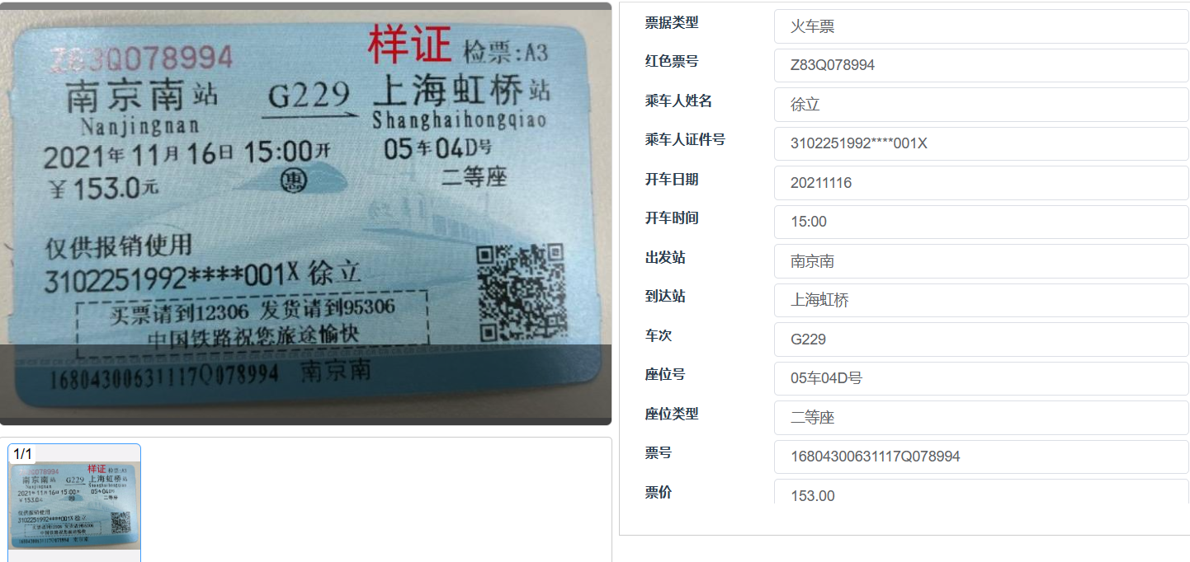Focus the 车次 input field
Image resolution: width=1190 pixels, height=562 pixels.
point(981,340)
